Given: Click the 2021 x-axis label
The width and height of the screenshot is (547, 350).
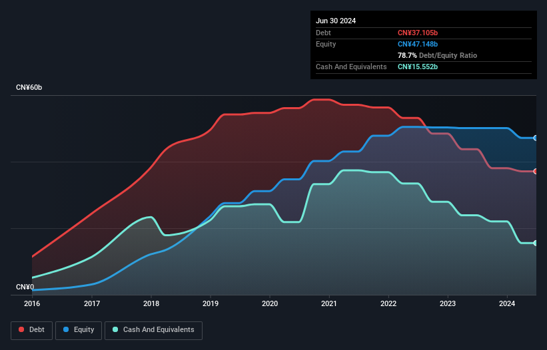Looking at the screenshot, I should tap(329, 303).
